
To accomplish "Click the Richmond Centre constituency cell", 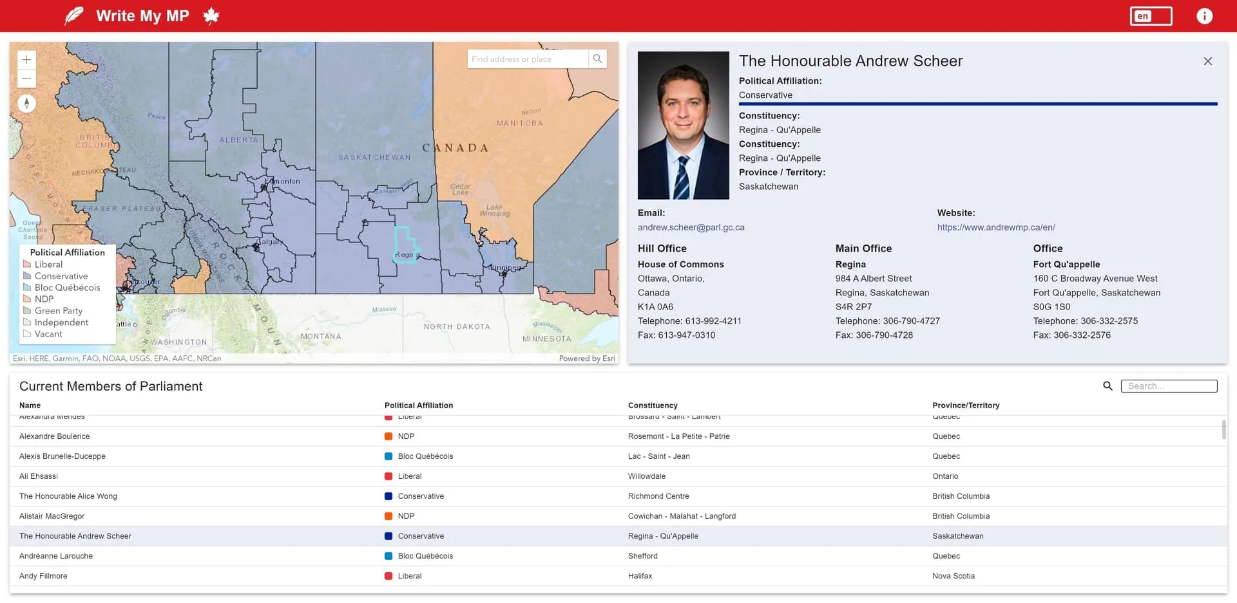I will pyautogui.click(x=658, y=496).
